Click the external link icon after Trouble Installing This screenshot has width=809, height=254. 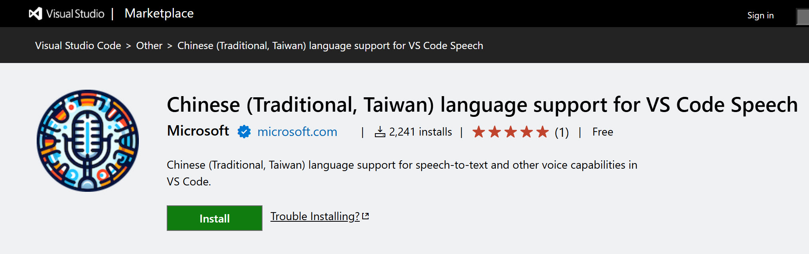[x=365, y=216]
